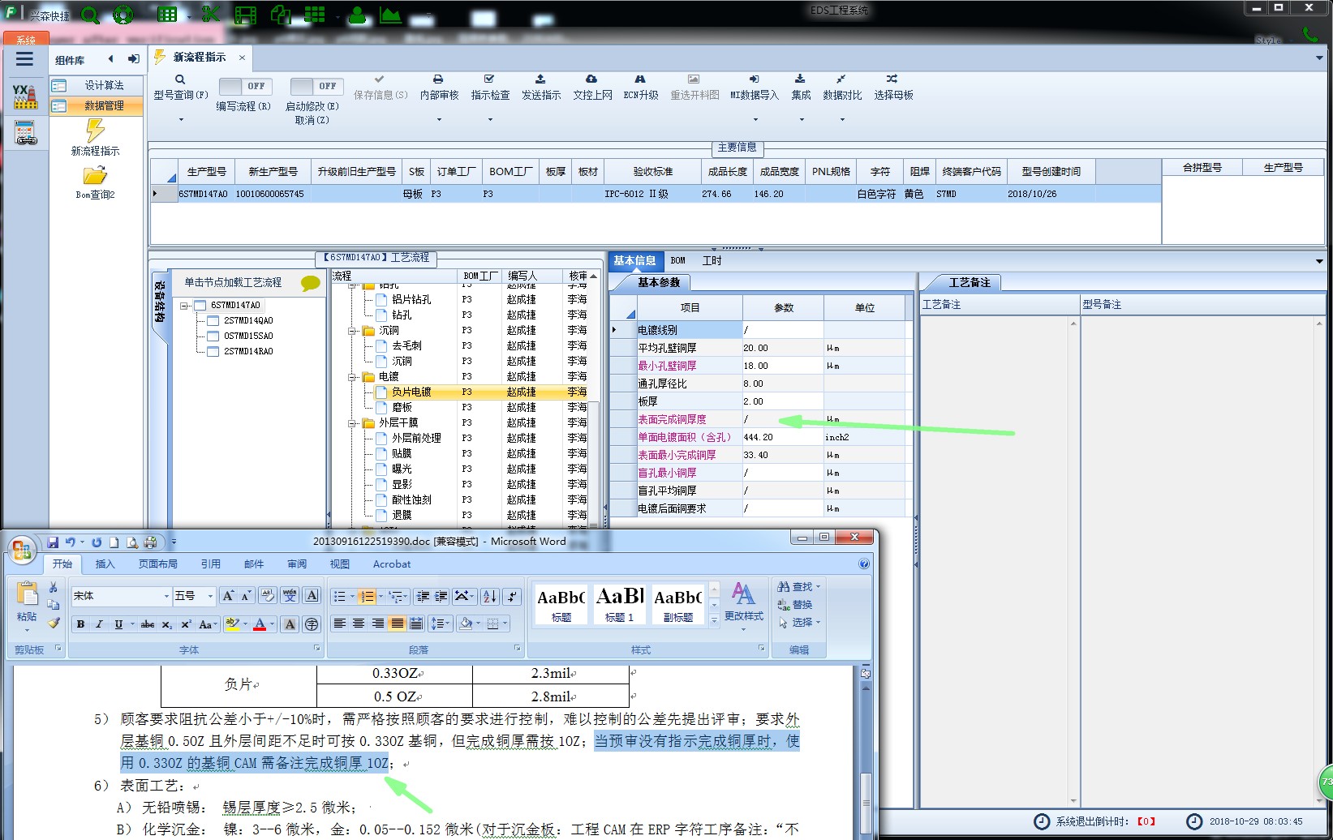Click 替换 button in Word editing group
The image size is (1333, 840).
click(795, 604)
